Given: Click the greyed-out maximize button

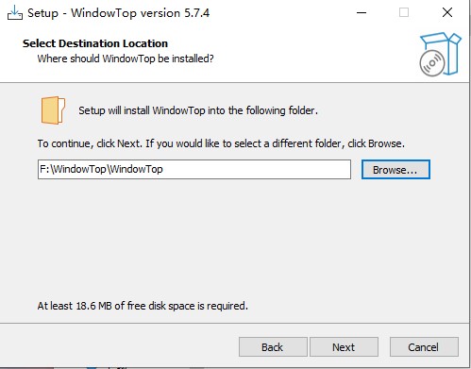Looking at the screenshot, I should point(404,13).
